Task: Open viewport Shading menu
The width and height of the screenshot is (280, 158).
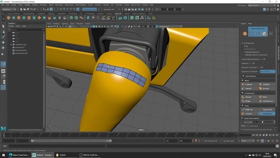Action: coord(56,24)
